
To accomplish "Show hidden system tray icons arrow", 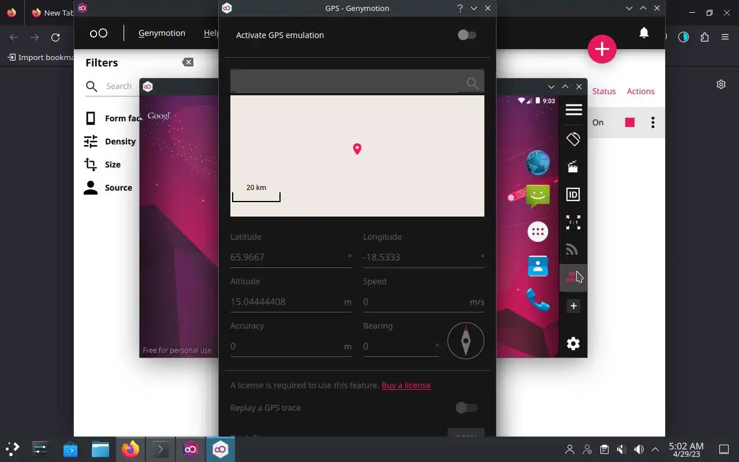I will (655, 449).
